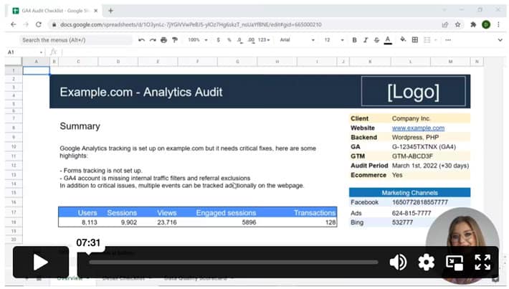Increase decimal places icon
This screenshot has height=289, width=509.
pyautogui.click(x=251, y=40)
